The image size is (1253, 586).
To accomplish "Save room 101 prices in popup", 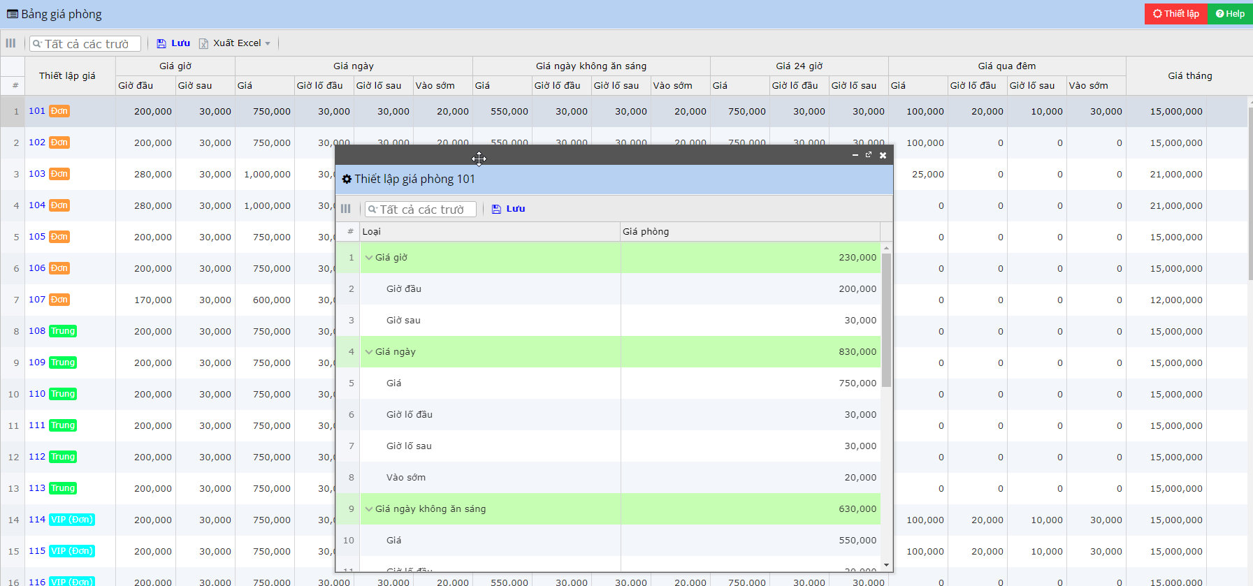I will pyautogui.click(x=508, y=209).
